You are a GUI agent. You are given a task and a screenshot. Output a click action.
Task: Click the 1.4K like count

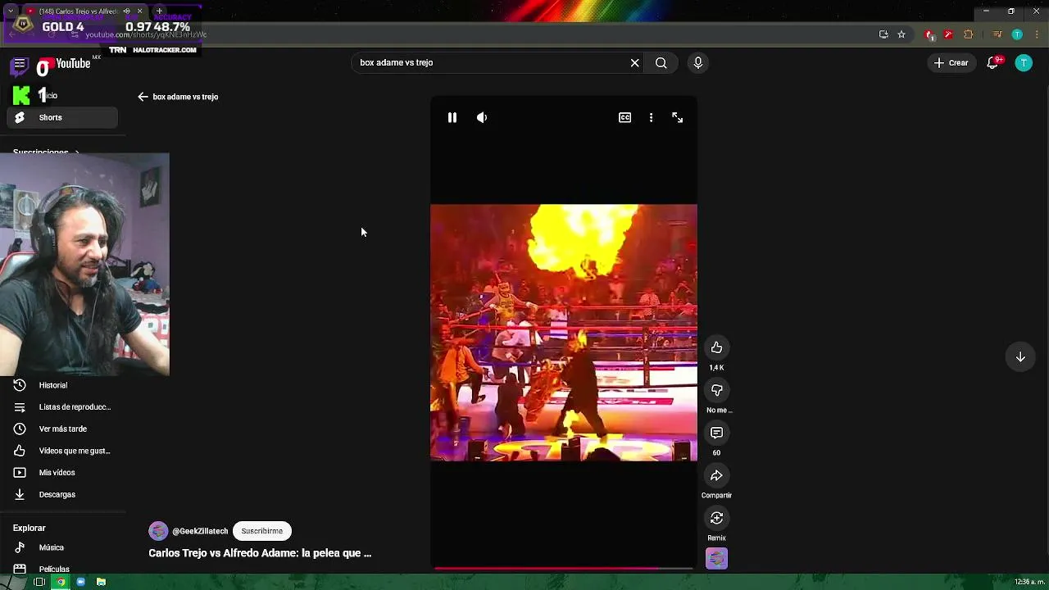pos(716,368)
